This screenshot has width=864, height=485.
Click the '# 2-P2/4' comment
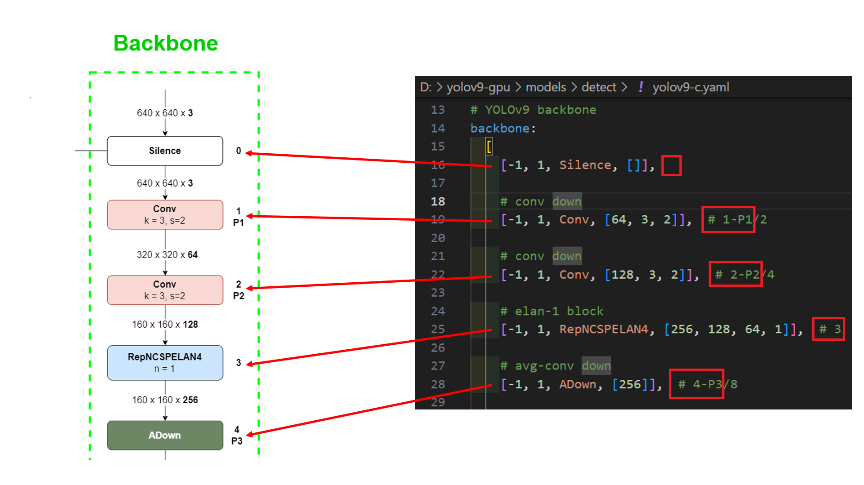745,275
